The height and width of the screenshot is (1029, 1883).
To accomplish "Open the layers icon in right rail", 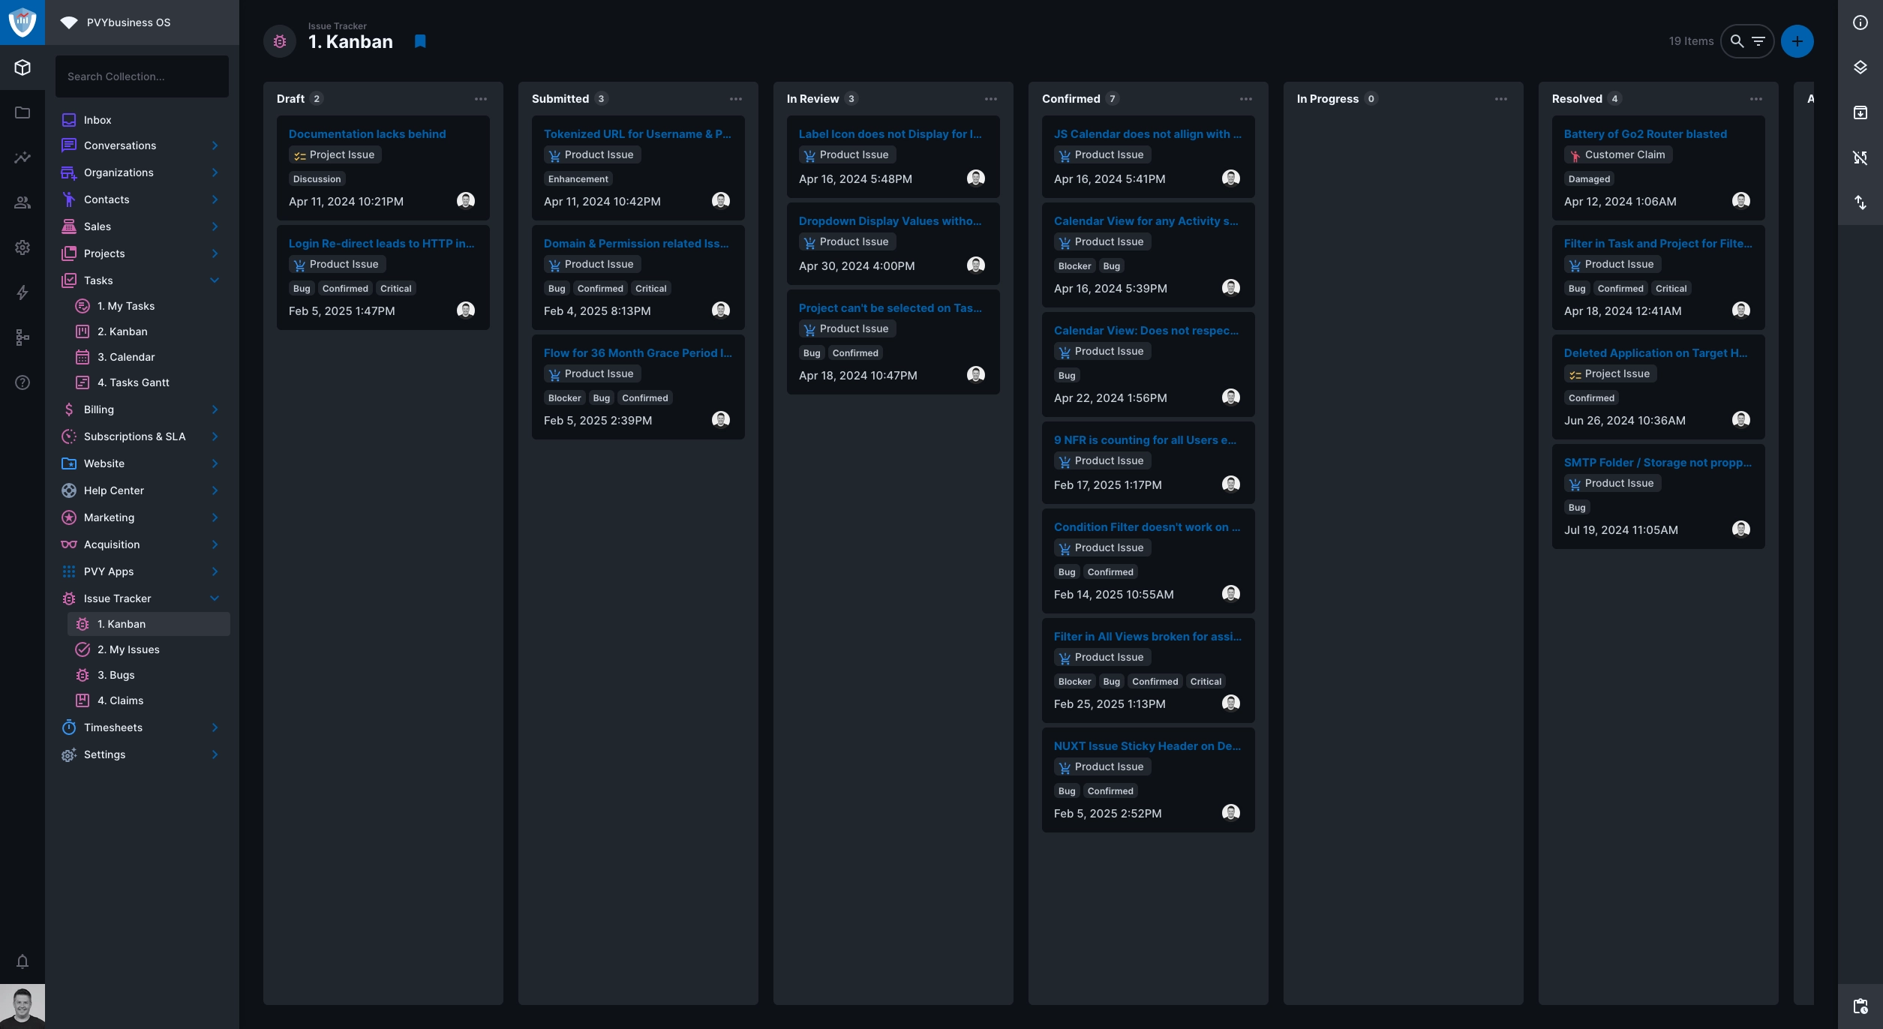I will [1860, 67].
